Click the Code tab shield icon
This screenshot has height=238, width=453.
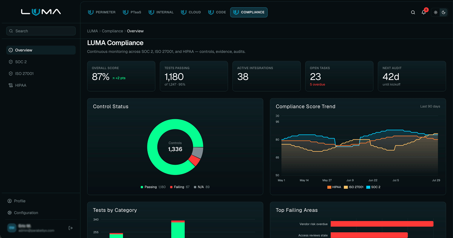coord(211,12)
